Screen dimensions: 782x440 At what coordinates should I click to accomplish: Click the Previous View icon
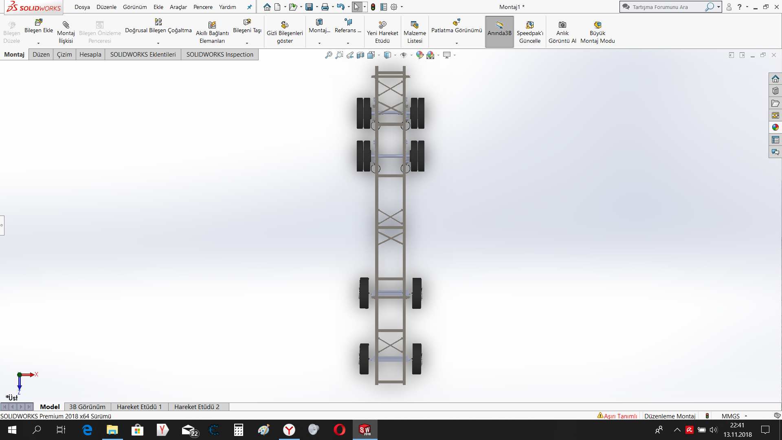[350, 55]
